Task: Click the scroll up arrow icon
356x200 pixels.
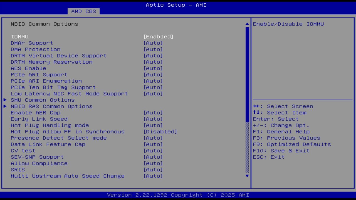Action: pos(247,24)
